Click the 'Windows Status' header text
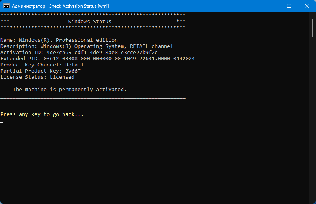 pos(90,22)
